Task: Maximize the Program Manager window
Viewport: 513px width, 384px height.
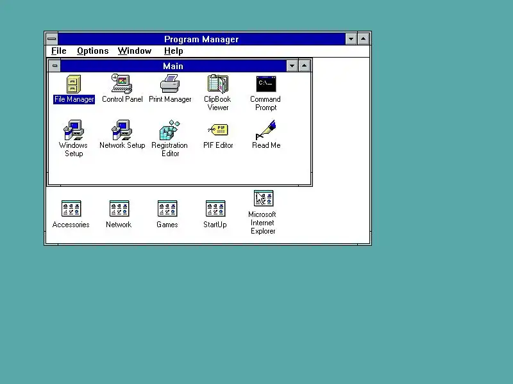Action: click(363, 39)
